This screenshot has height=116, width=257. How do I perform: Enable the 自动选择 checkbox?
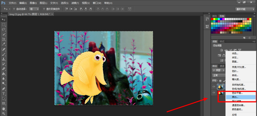tap(14, 9)
